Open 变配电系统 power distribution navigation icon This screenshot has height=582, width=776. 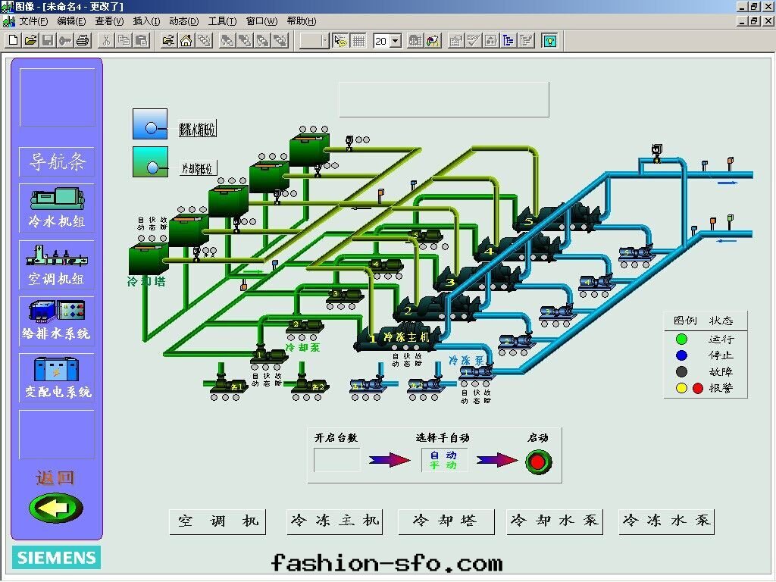point(57,376)
